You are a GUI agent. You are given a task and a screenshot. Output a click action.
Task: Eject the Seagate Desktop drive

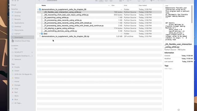coord(32,56)
